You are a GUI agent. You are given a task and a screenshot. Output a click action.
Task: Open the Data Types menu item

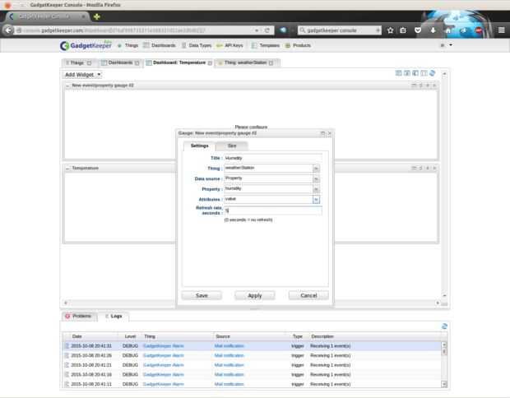(x=197, y=45)
